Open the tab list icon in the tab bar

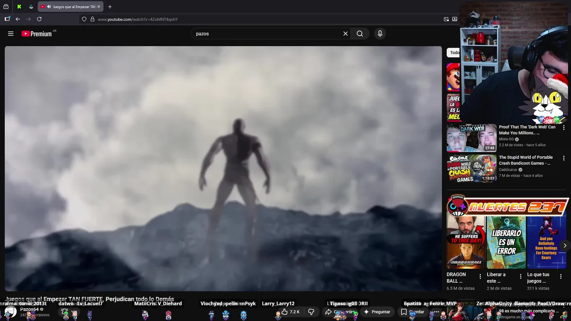(x=6, y=7)
